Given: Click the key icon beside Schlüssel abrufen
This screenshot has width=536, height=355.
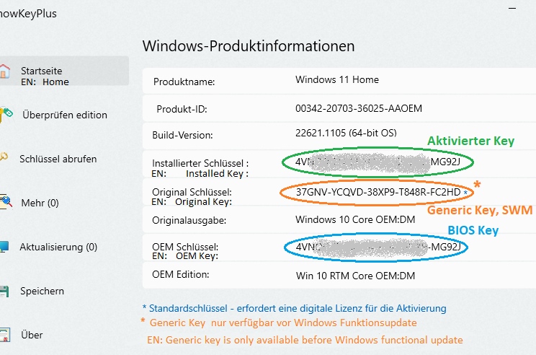Looking at the screenshot, I should 4,158.
